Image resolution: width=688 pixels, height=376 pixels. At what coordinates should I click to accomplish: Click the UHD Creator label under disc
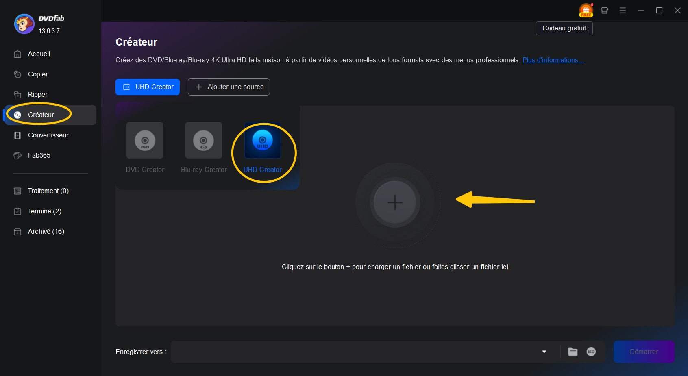262,170
